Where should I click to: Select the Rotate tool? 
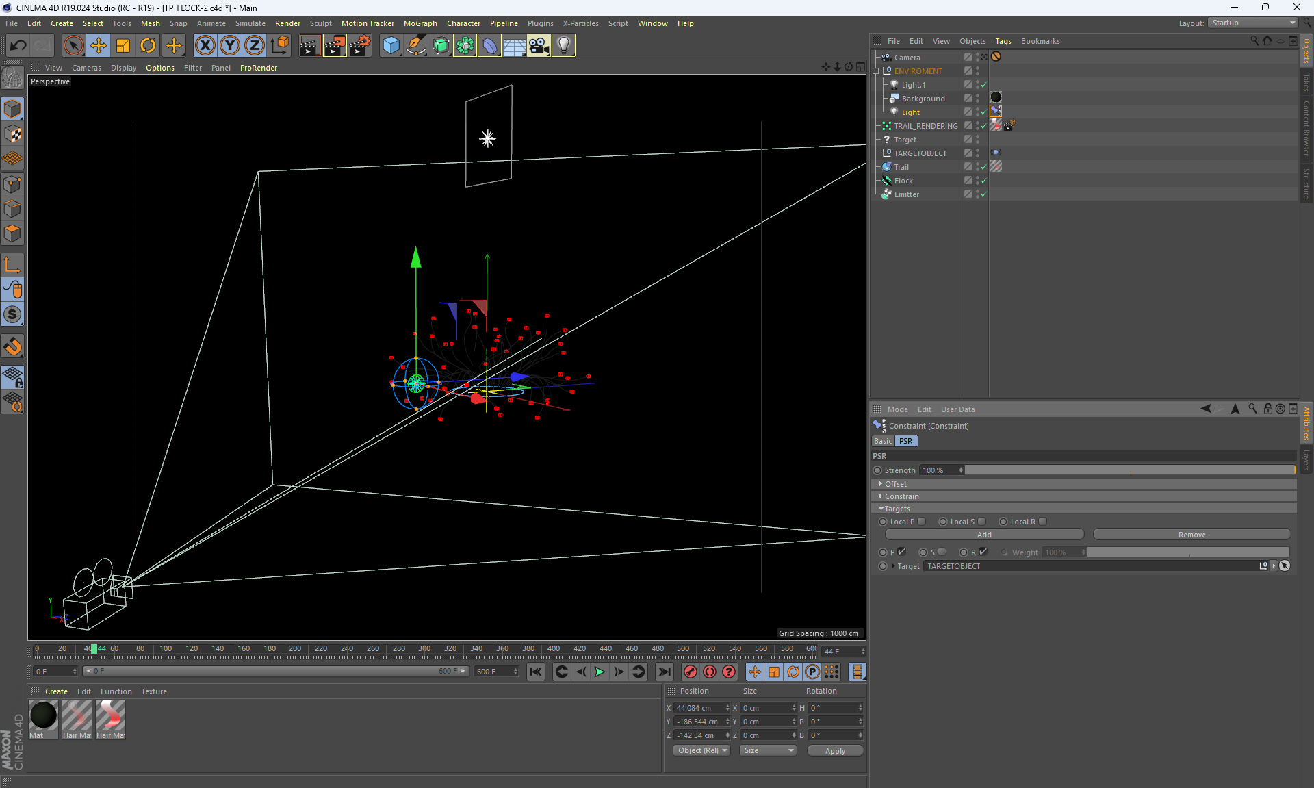tap(148, 46)
